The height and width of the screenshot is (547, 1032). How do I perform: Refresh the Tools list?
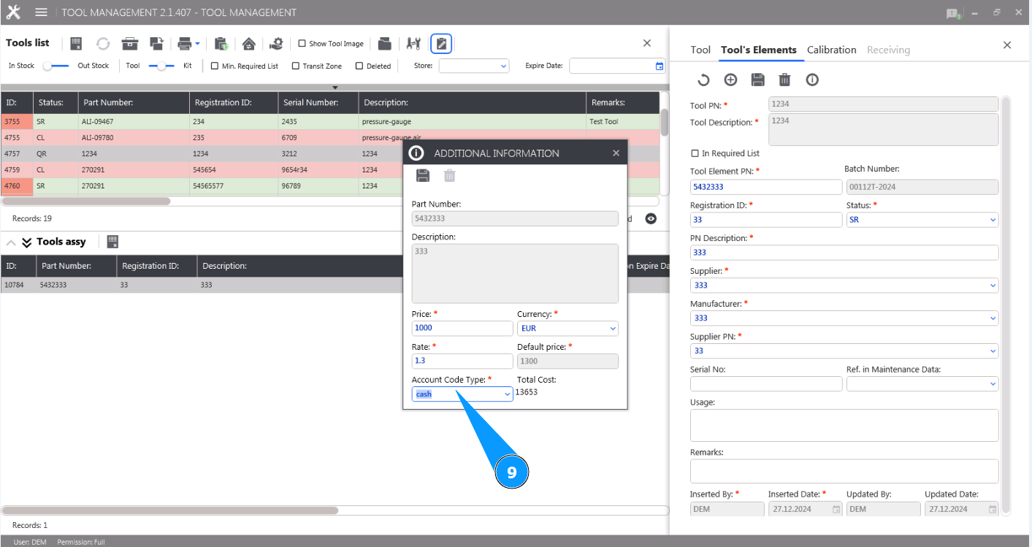coord(103,44)
